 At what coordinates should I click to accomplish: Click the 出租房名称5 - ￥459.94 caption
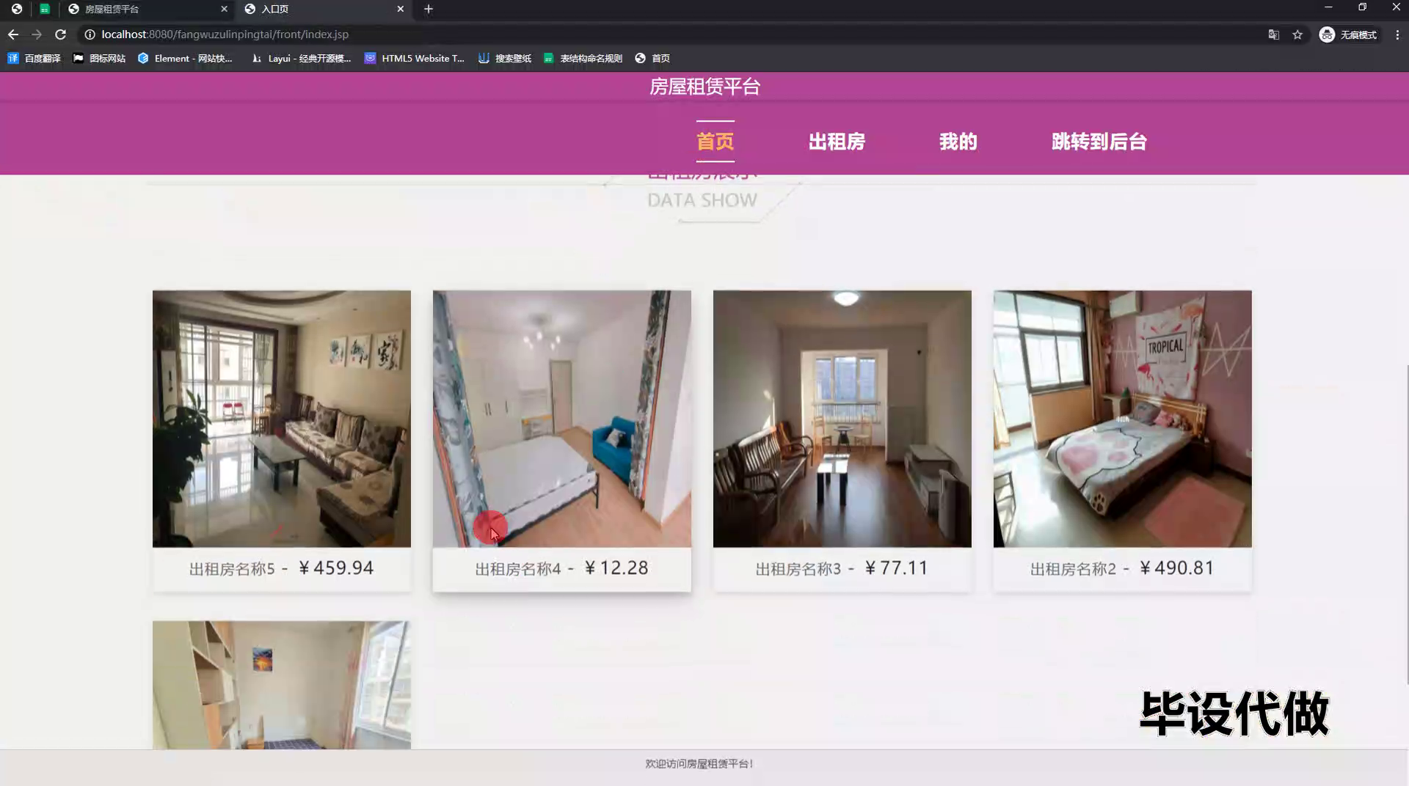[x=282, y=568]
